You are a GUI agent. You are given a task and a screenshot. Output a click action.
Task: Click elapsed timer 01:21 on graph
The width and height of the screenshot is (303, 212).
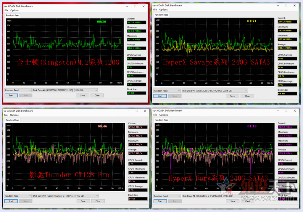(252, 21)
